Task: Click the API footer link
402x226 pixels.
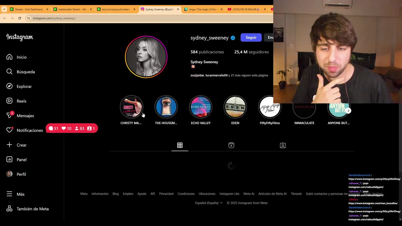Action: (153, 194)
